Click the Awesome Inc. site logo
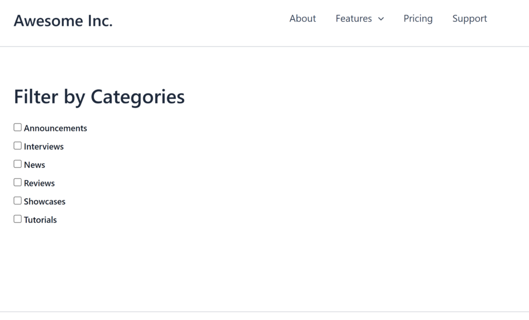529x320 pixels. click(x=63, y=21)
